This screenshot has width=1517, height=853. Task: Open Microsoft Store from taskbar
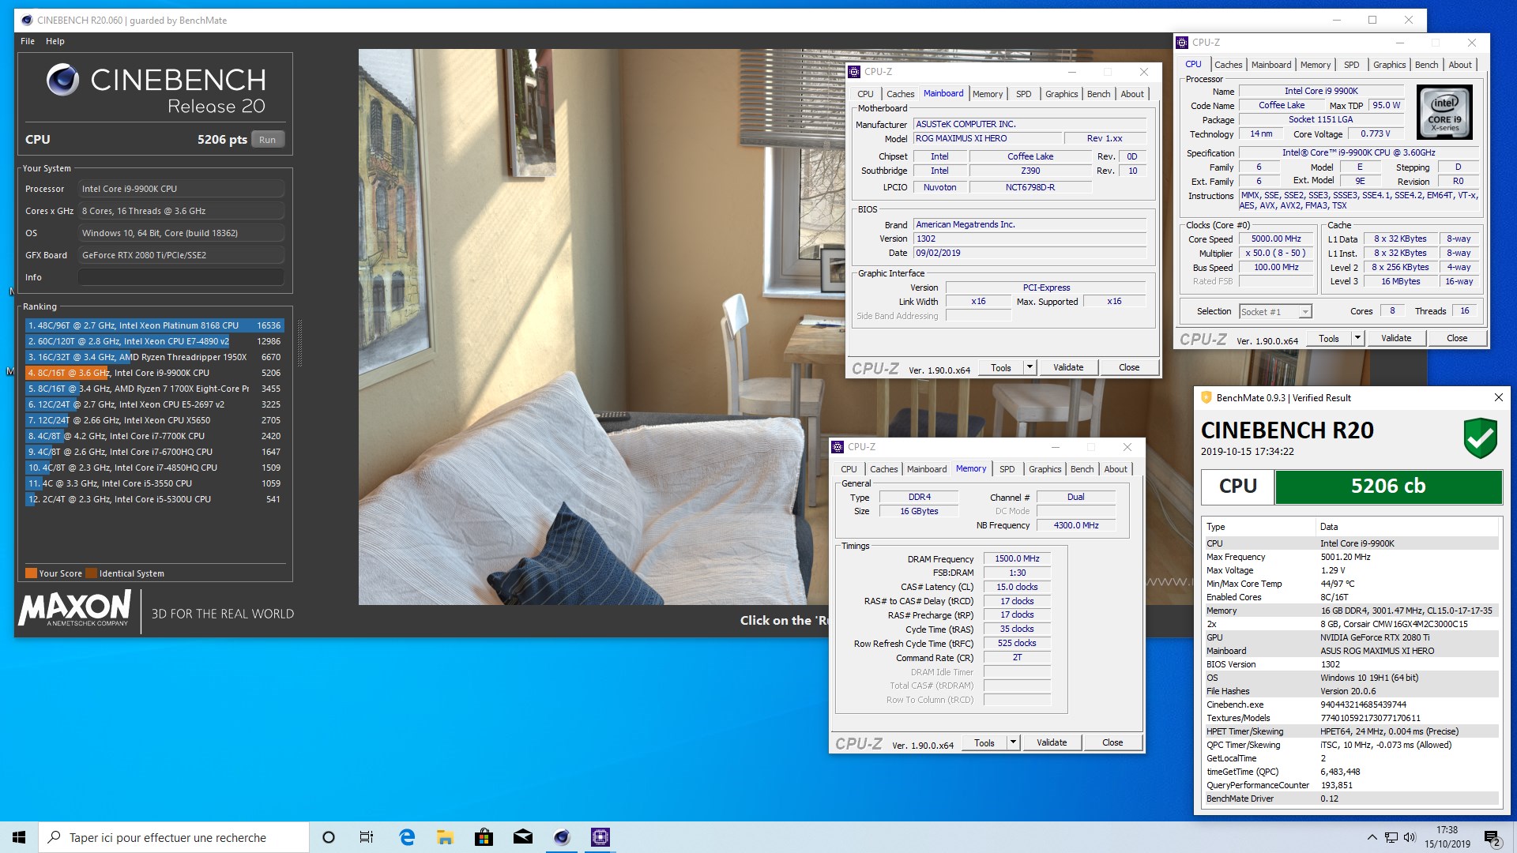tap(484, 837)
